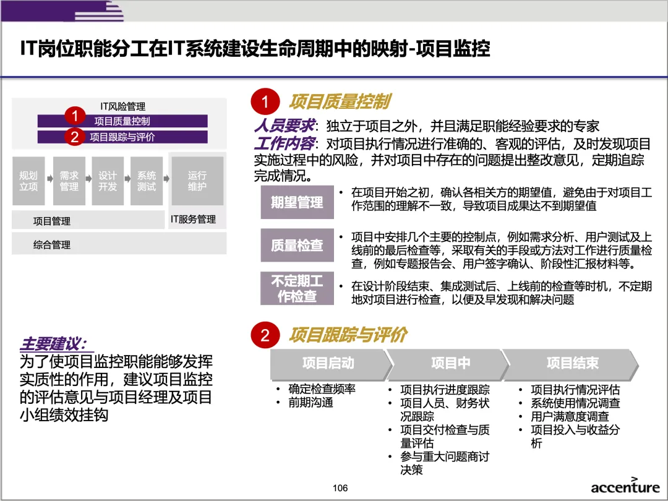Image resolution: width=668 pixels, height=501 pixels.
Task: Click the 工作内容 label
Action: (x=284, y=143)
